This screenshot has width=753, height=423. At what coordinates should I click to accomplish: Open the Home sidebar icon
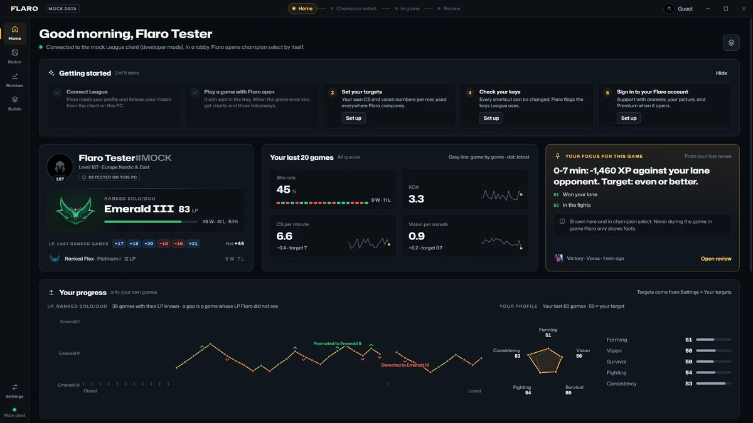click(x=14, y=33)
